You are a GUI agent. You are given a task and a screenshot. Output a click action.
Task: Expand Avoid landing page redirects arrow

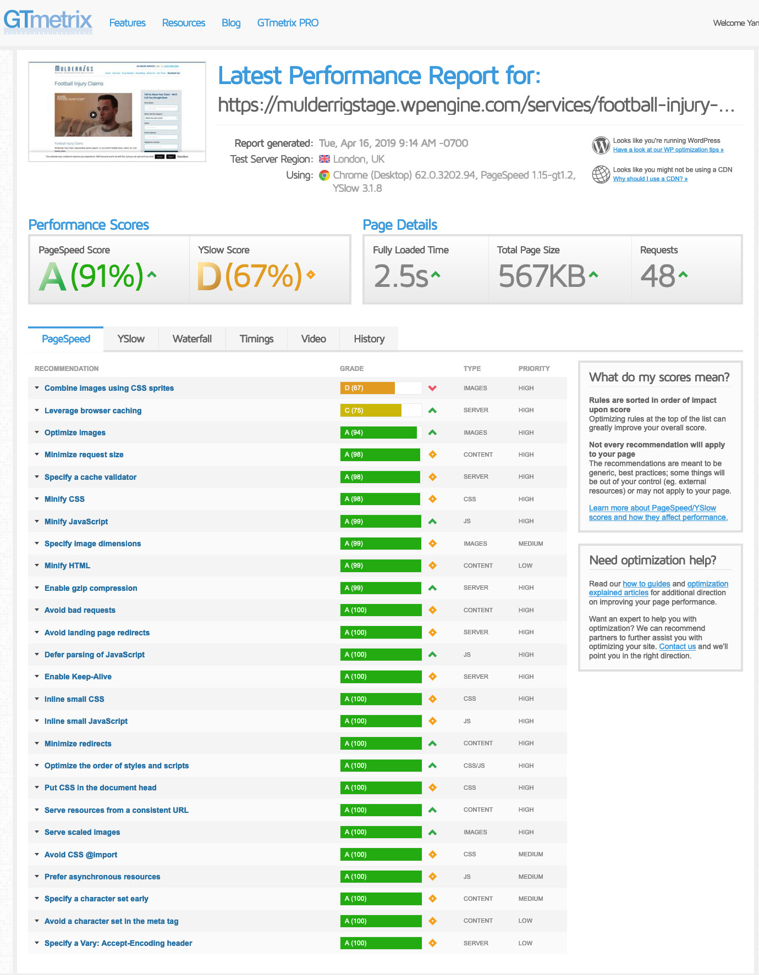37,633
